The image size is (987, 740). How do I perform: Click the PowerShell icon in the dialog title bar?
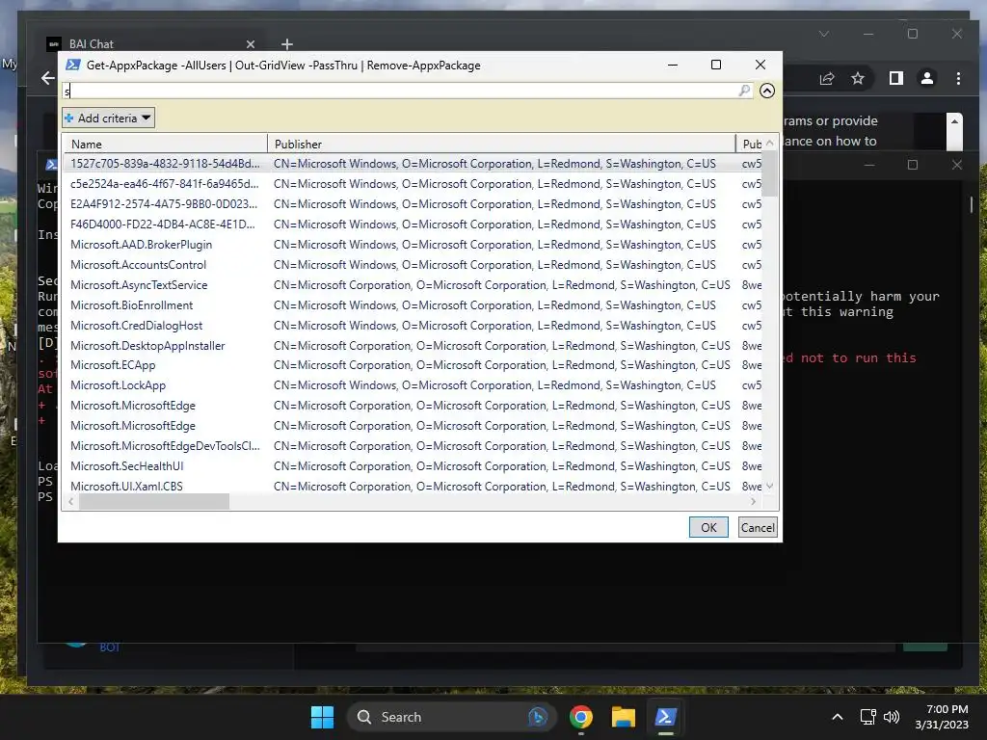73,65
